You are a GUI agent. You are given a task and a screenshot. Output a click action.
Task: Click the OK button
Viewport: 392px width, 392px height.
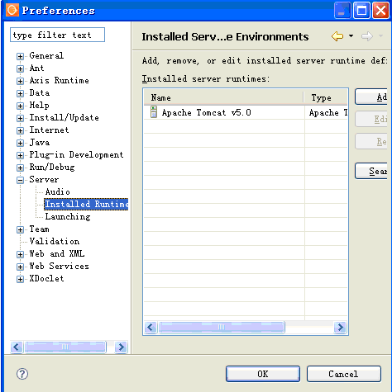(263, 374)
